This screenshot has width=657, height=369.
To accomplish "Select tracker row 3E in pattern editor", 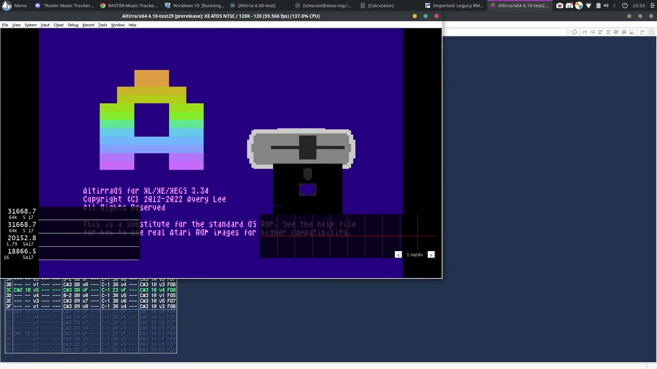I will click(x=91, y=301).
